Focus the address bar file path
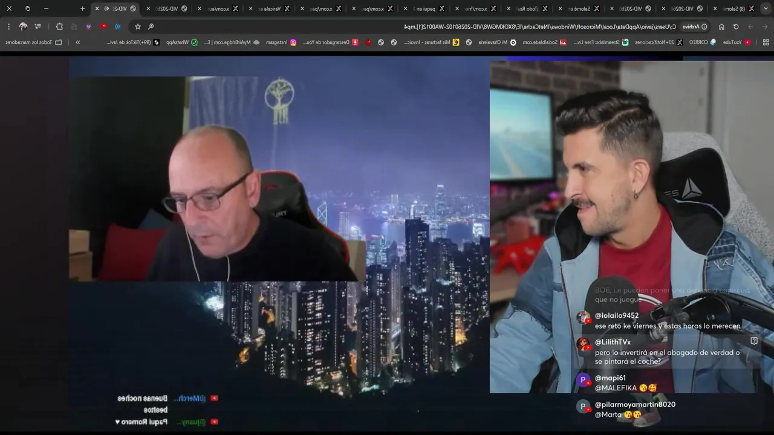Screen dimensions: 774x435 541,27
